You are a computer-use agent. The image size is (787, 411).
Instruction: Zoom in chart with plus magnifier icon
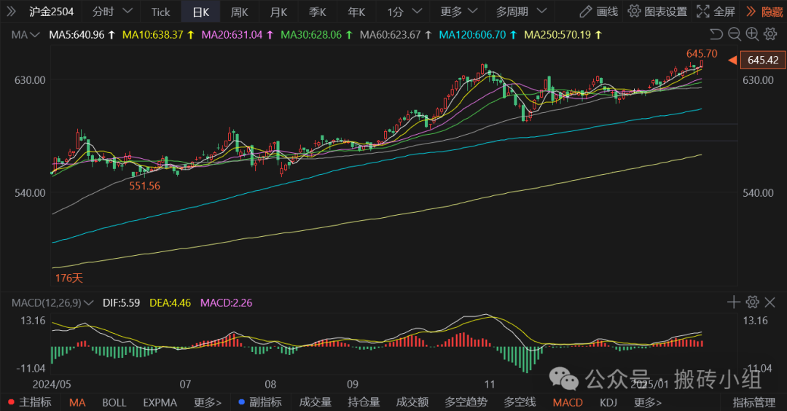coord(752,34)
